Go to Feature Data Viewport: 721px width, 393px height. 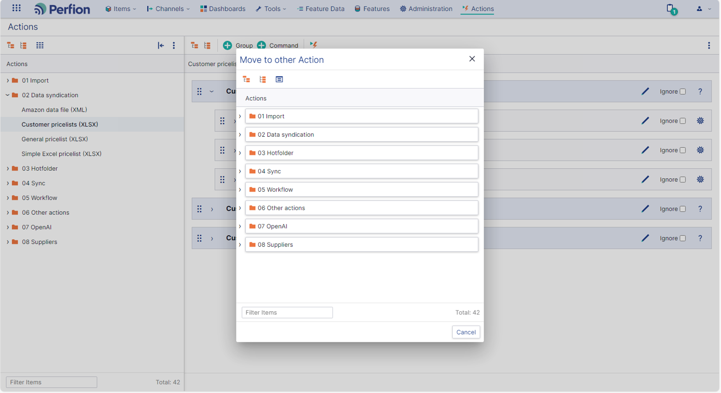click(320, 9)
